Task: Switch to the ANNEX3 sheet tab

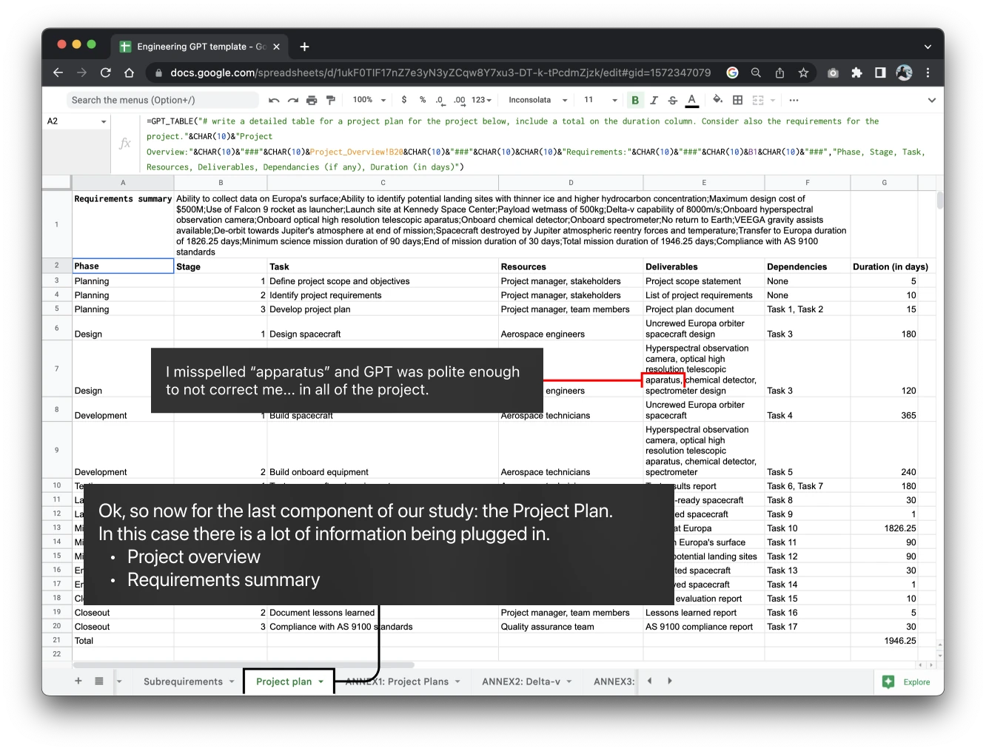Action: [x=614, y=681]
